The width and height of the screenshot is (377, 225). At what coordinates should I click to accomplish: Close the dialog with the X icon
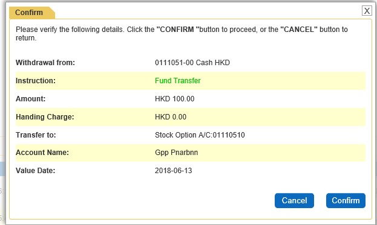pyautogui.click(x=367, y=11)
